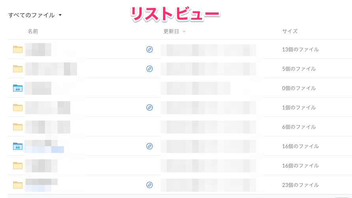Click shared link icon on 13-file folder row
352x198 pixels.
click(x=149, y=49)
